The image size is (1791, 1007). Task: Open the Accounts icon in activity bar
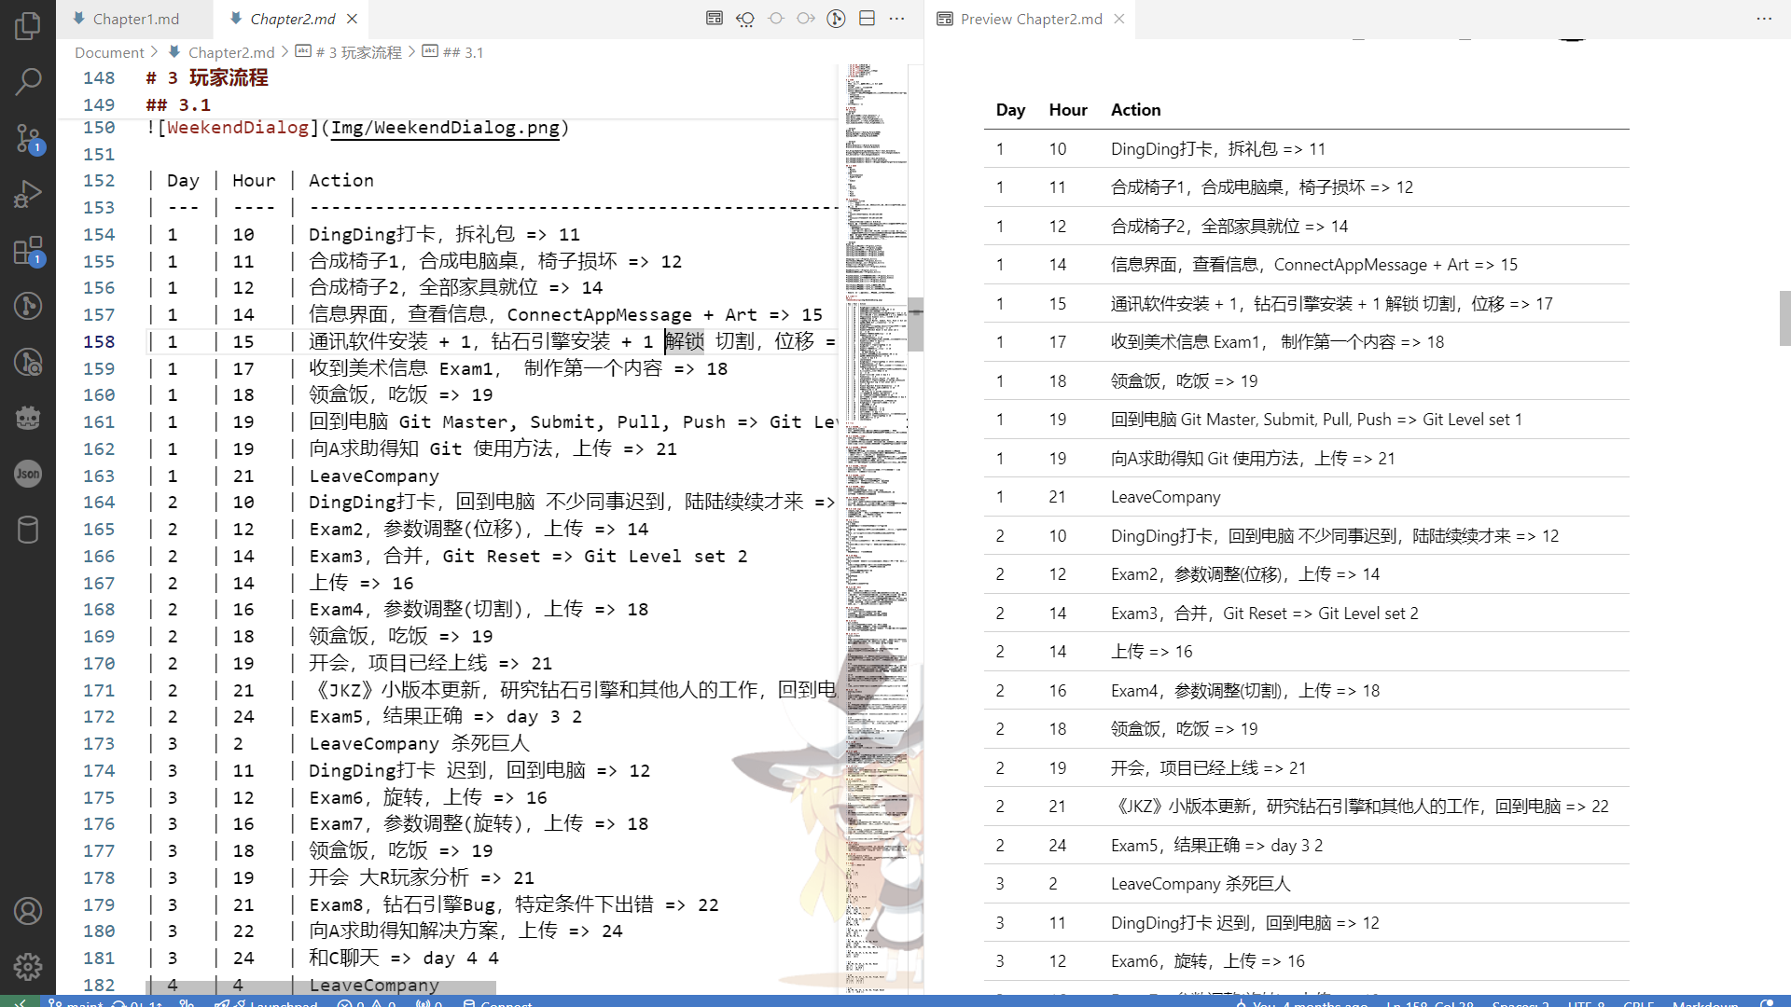point(28,910)
